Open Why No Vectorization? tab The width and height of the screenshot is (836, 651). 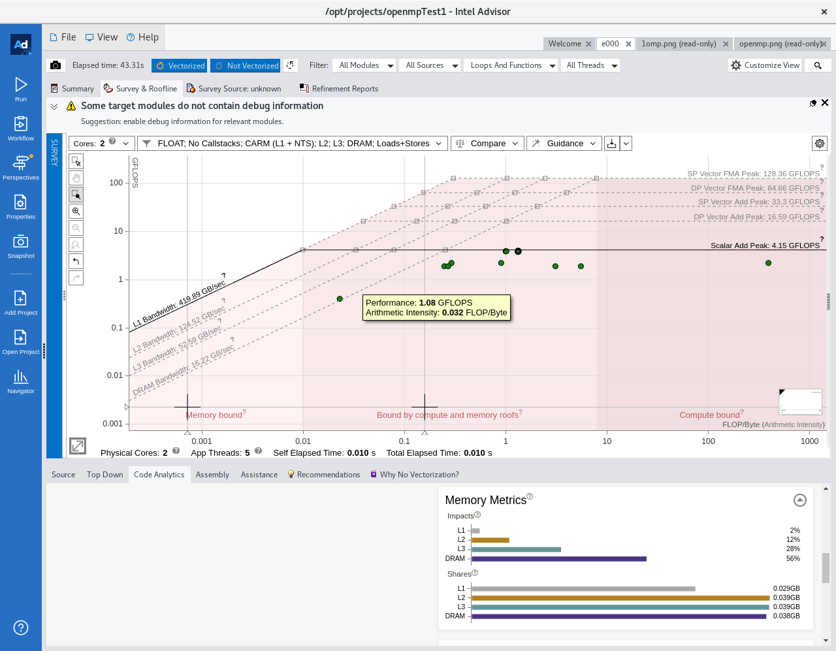[415, 475]
